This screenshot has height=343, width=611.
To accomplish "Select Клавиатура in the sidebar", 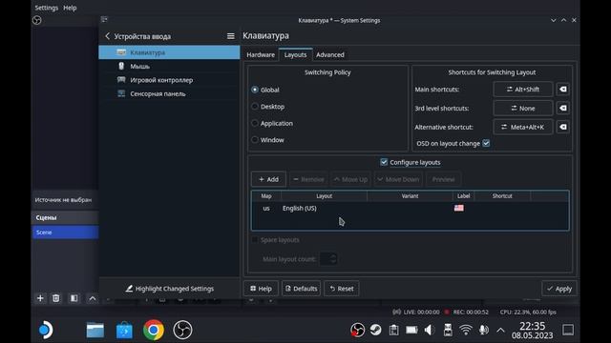I will pyautogui.click(x=169, y=52).
